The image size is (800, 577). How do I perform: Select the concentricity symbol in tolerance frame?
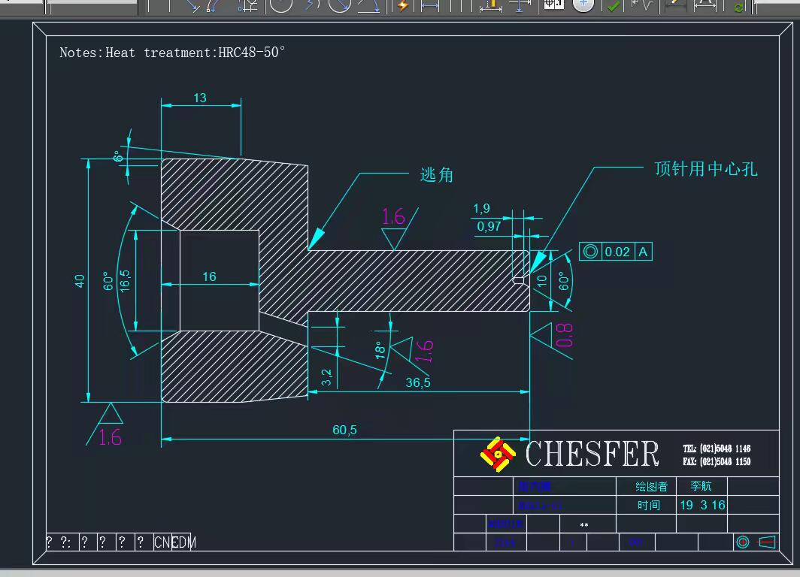[590, 252]
